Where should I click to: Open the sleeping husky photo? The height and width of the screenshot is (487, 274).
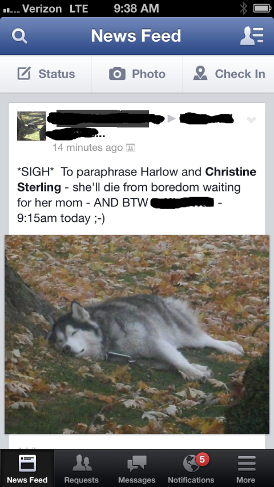[x=137, y=334]
